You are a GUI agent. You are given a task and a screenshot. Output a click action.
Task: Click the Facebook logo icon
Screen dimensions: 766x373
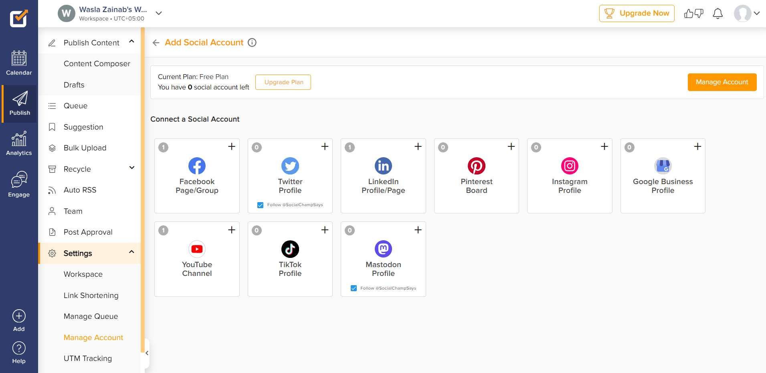click(x=197, y=166)
